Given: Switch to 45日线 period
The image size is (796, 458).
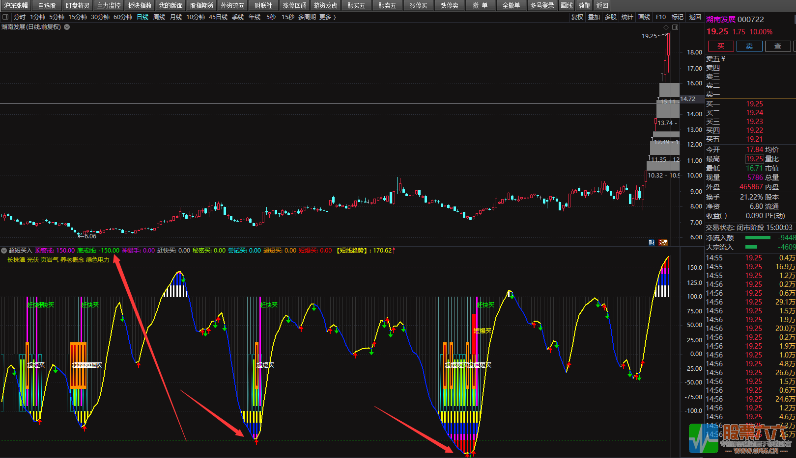Looking at the screenshot, I should (x=218, y=17).
